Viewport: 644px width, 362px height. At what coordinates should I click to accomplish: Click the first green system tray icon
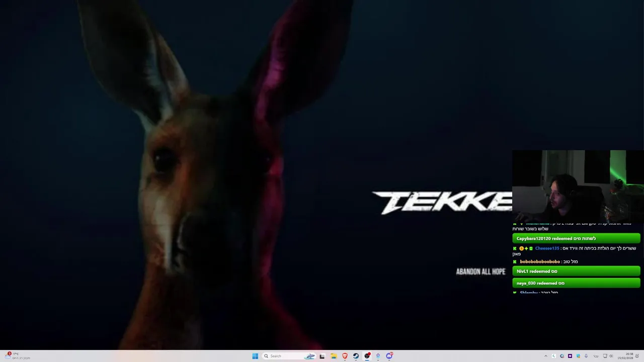coord(554,356)
